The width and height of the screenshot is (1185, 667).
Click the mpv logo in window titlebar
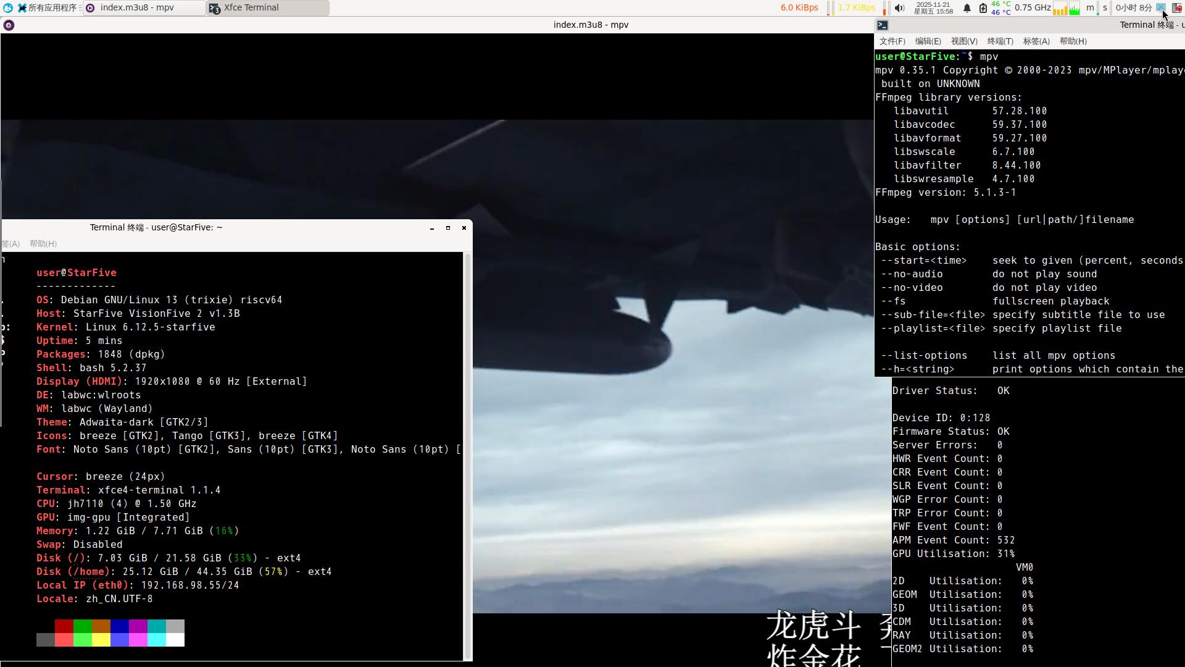click(9, 25)
